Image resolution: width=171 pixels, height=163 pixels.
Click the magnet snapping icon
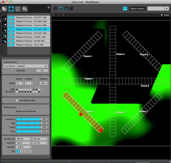click(125, 9)
